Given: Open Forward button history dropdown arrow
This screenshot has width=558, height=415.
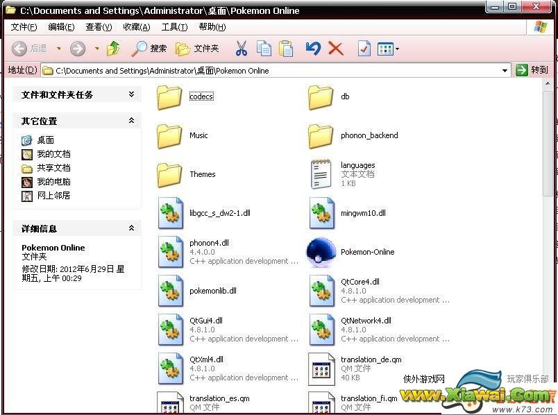Looking at the screenshot, I should pyautogui.click(x=96, y=49).
